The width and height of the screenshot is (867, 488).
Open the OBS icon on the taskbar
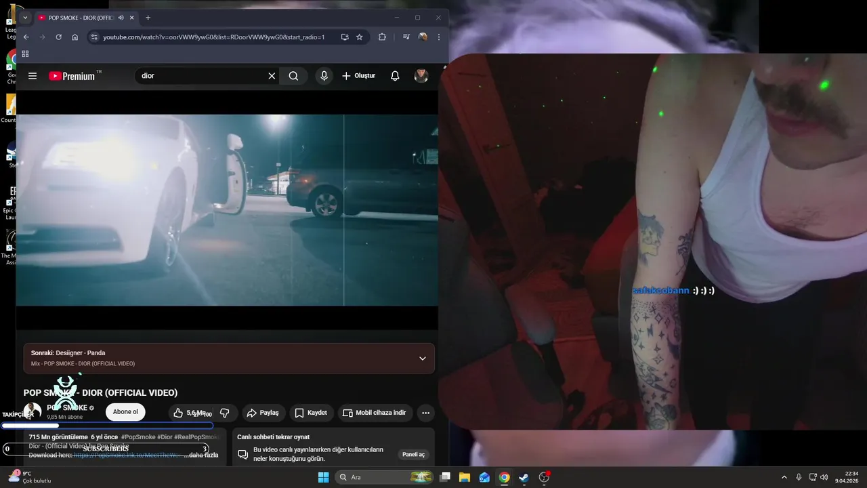(x=544, y=477)
